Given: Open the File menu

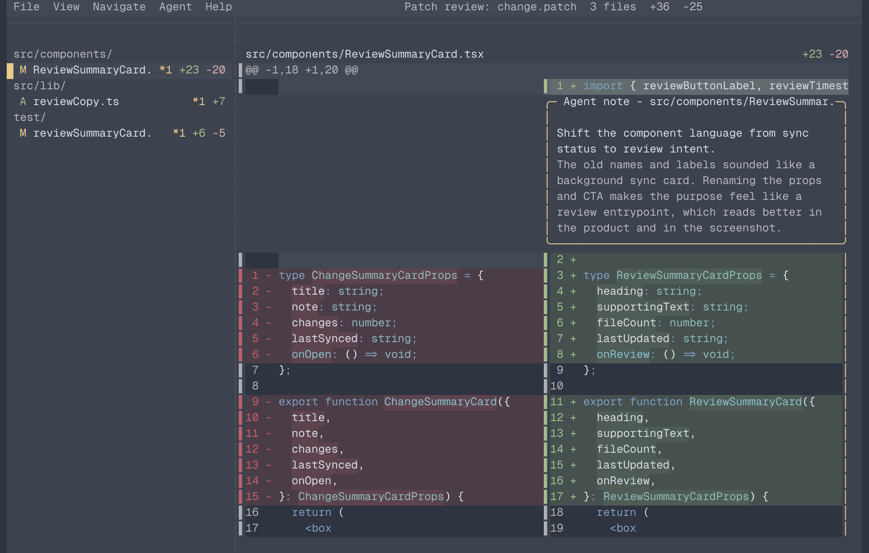Looking at the screenshot, I should [26, 7].
